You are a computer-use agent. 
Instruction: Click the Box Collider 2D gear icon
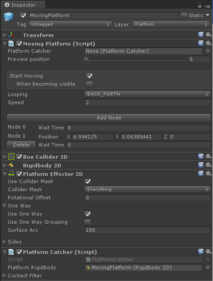(x=208, y=157)
